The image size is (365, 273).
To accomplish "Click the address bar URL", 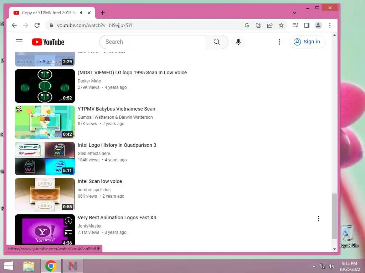I will tap(94, 25).
